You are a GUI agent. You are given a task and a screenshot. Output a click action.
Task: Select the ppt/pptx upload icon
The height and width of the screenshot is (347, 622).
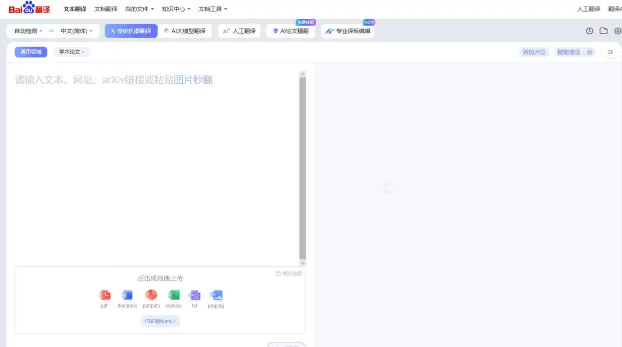(x=151, y=295)
